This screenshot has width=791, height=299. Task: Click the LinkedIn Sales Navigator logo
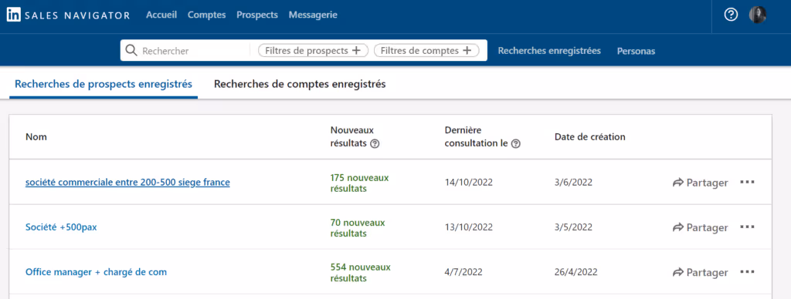tap(68, 15)
